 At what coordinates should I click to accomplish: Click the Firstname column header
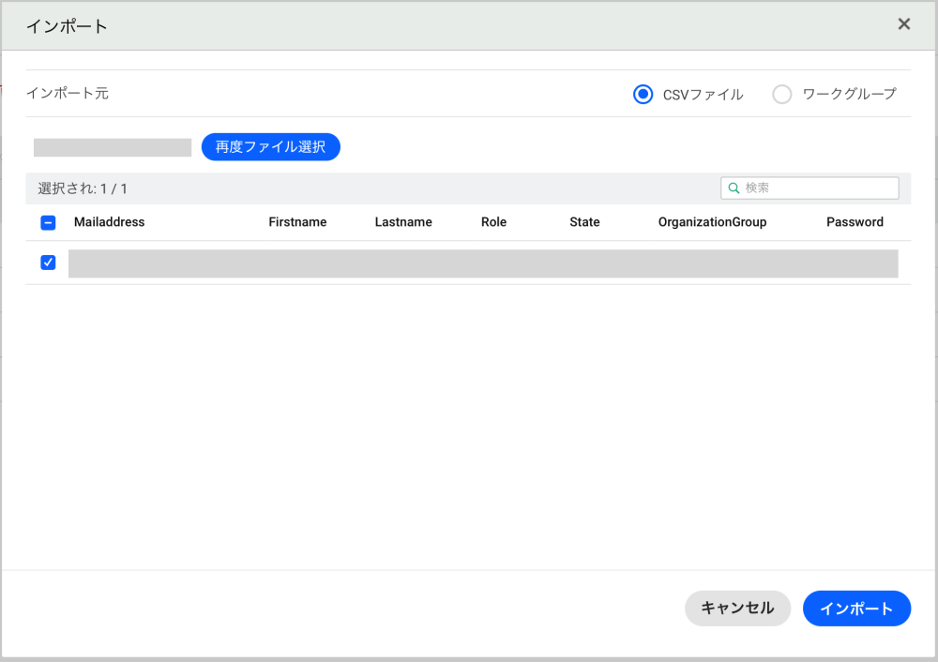coord(297,222)
